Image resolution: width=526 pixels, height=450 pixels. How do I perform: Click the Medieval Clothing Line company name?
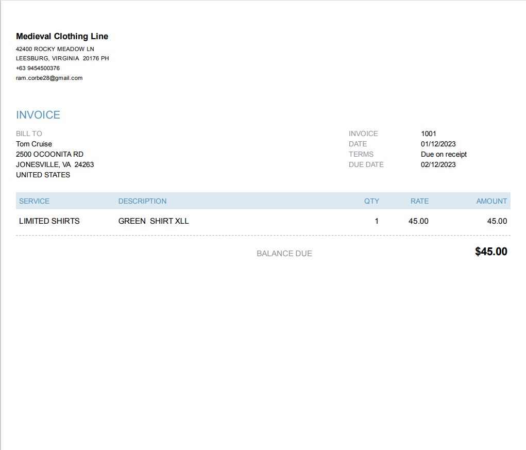[x=62, y=36]
